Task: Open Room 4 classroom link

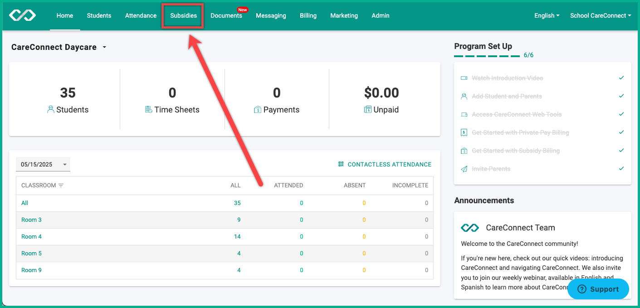Action: click(x=31, y=237)
